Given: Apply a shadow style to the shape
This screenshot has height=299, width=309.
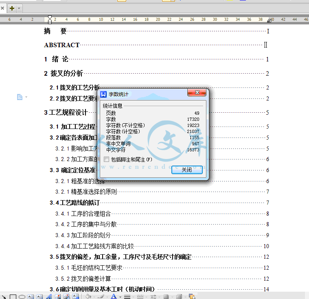Looking at the screenshot, I should (166, 297).
